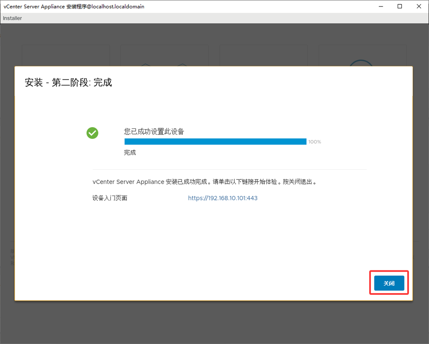429x344 pixels.
Task: Click the green success checkmark icon
Action: point(92,133)
